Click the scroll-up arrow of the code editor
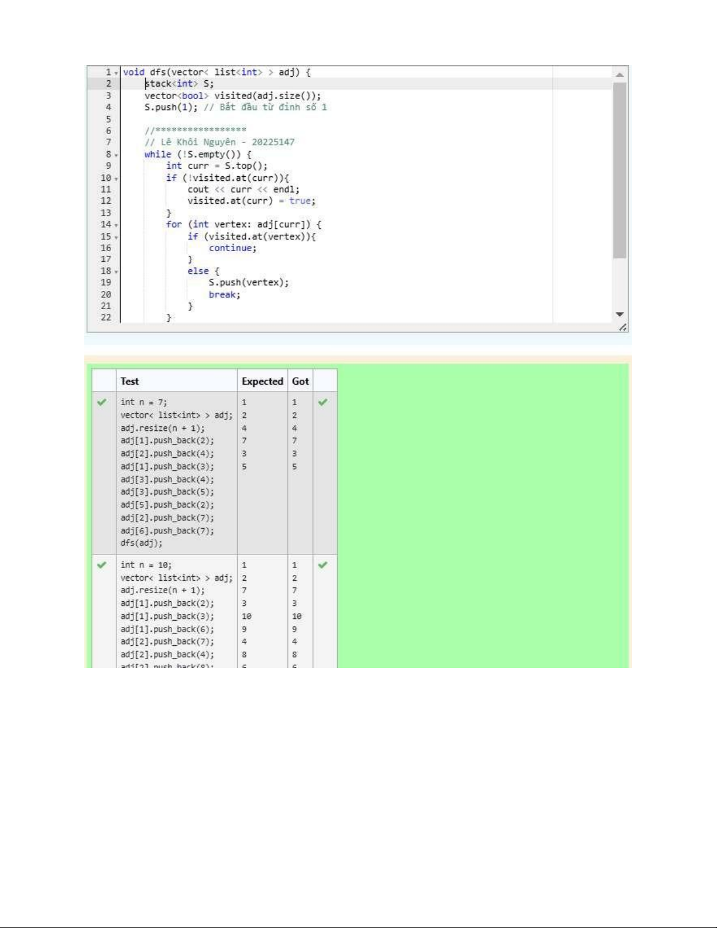 click(x=619, y=74)
